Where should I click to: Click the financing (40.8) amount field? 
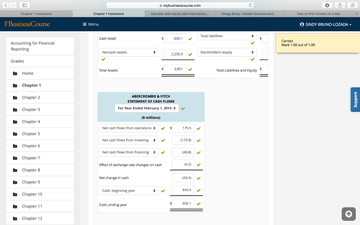pos(183,153)
